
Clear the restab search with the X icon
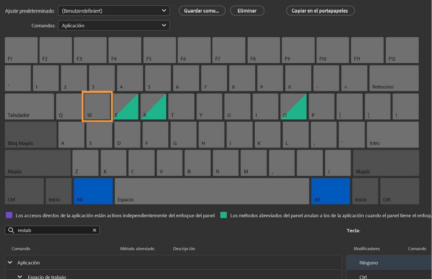[x=94, y=230]
